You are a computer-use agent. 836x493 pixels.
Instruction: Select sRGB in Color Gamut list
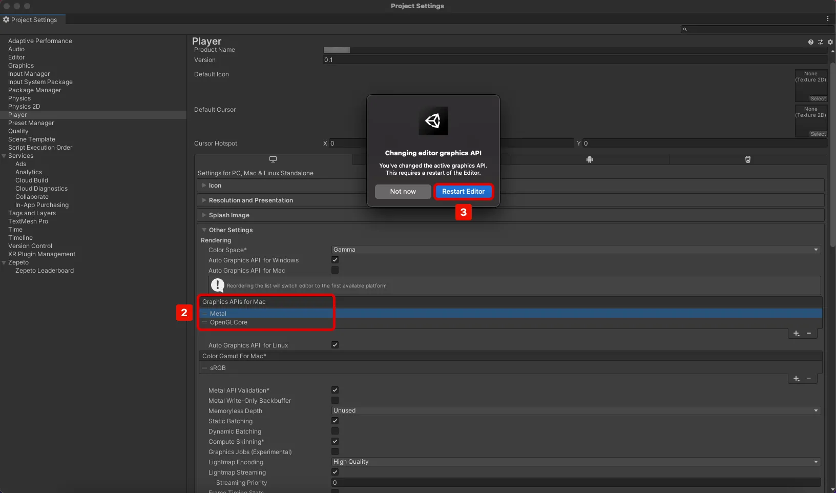click(x=511, y=368)
